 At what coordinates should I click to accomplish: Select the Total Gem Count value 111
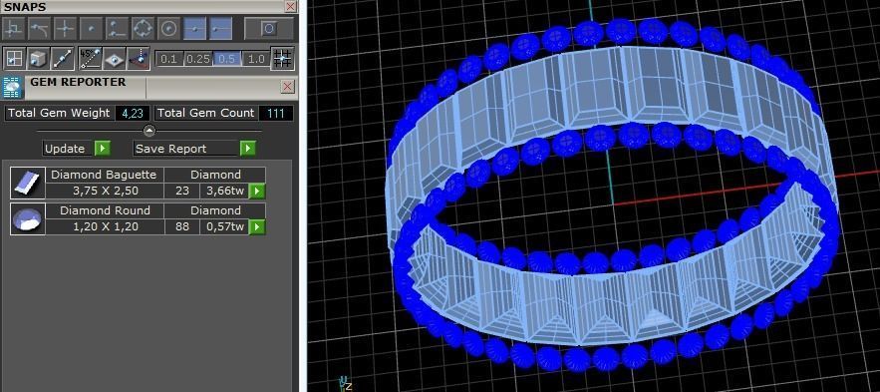tap(276, 113)
